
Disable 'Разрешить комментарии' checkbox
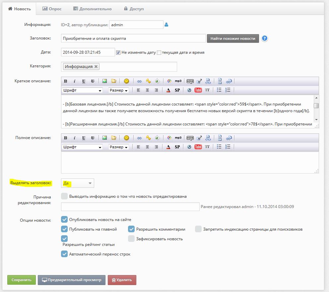pyautogui.click(x=131, y=229)
